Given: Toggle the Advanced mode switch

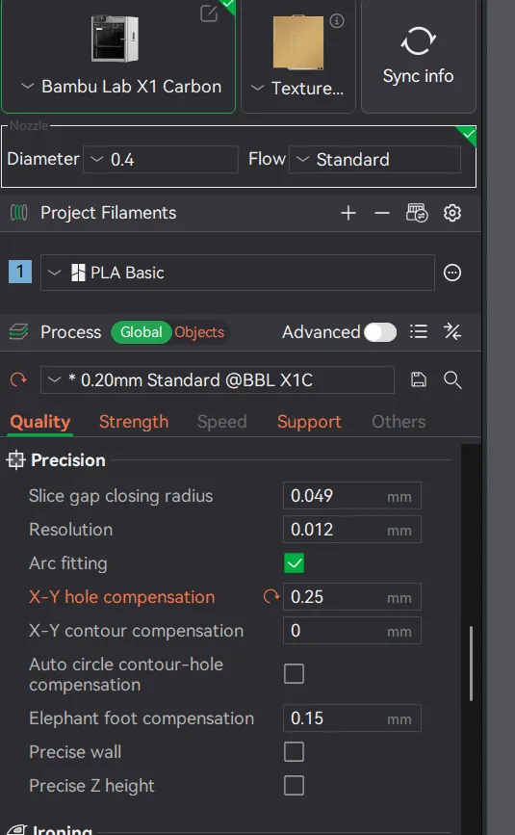Looking at the screenshot, I should 380,332.
